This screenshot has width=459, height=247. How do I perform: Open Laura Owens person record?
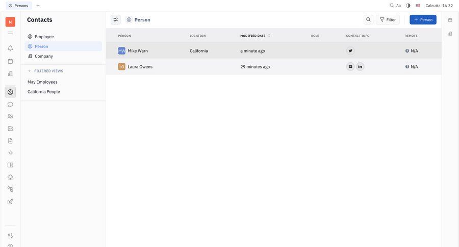pos(140,66)
